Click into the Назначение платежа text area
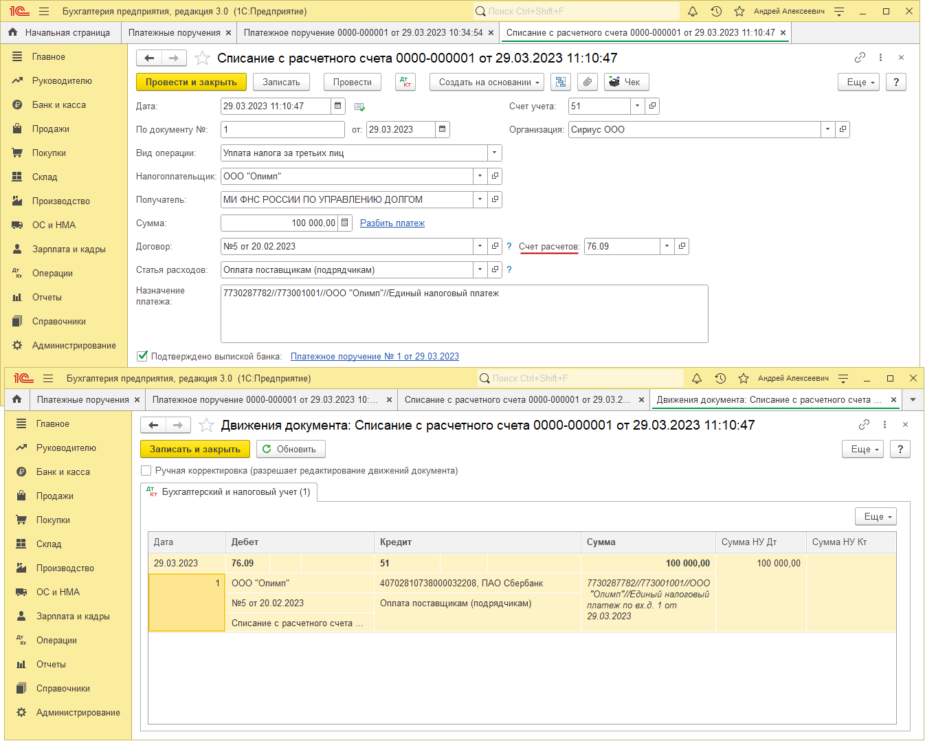This screenshot has width=925, height=741. 465,313
